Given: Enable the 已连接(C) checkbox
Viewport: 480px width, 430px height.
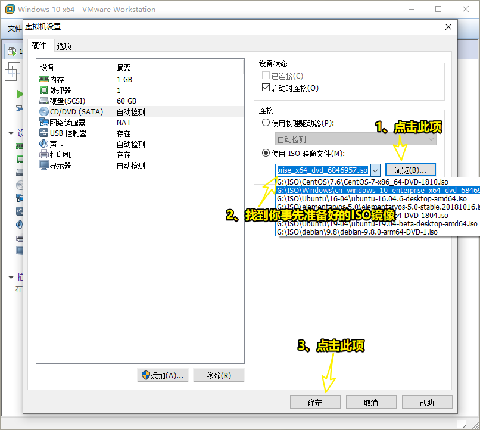Looking at the screenshot, I should coord(266,76).
